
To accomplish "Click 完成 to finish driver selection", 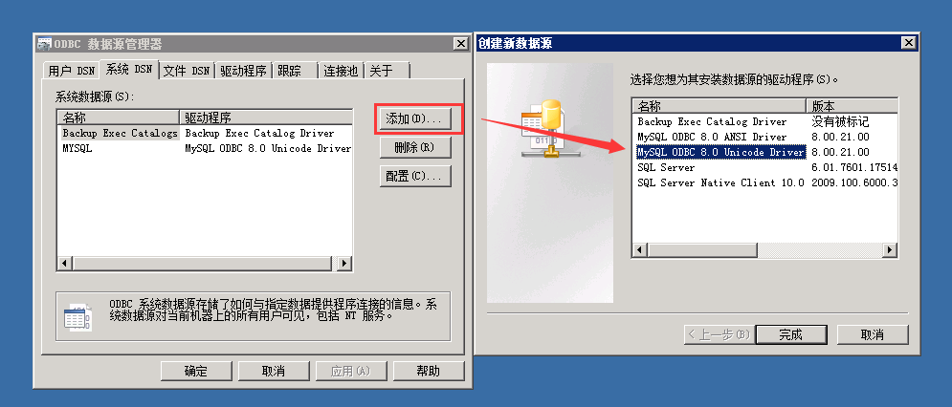I will click(x=791, y=334).
